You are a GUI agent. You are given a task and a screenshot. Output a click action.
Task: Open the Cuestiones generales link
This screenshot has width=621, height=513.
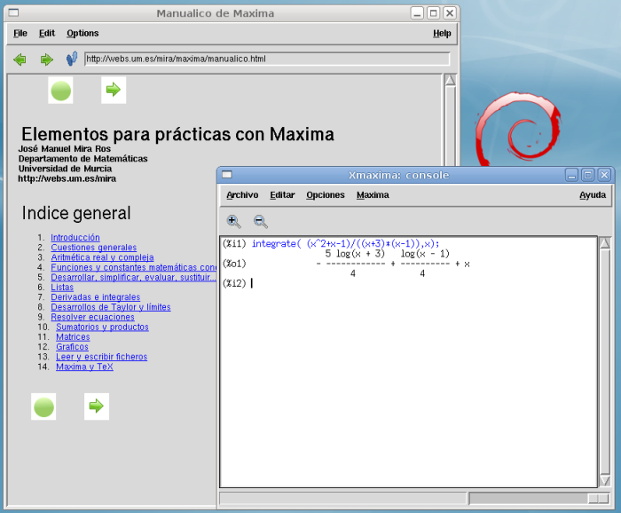[94, 248]
